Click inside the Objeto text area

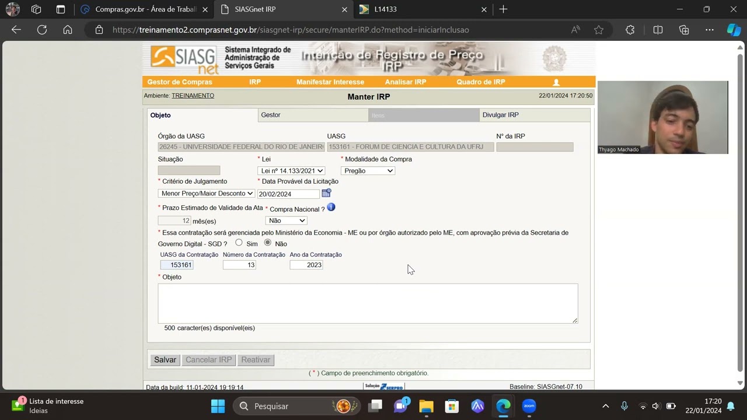pos(368,303)
